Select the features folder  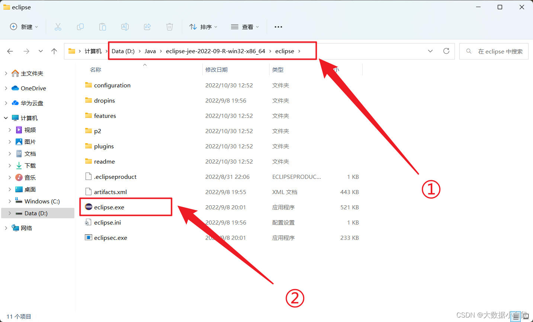105,116
